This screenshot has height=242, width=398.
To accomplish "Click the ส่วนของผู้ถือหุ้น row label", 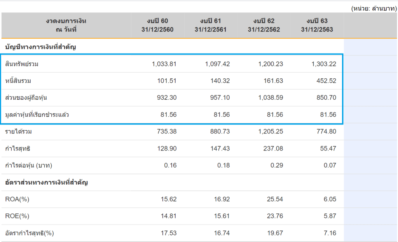I will pos(26,98).
